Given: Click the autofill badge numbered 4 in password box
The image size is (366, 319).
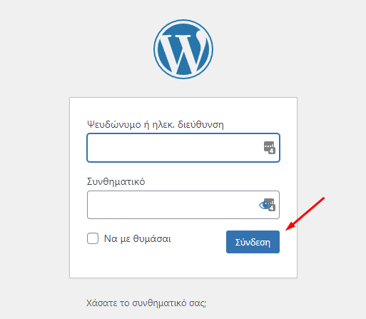Looking at the screenshot, I should coord(272,208).
